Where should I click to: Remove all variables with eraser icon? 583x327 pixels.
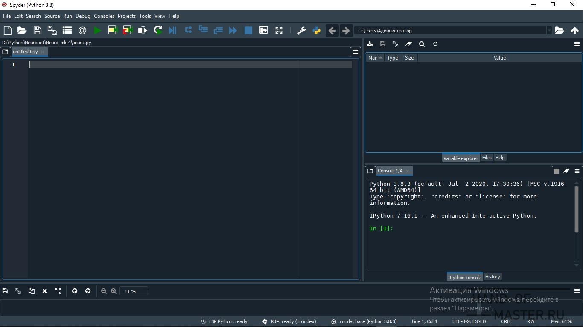408,44
